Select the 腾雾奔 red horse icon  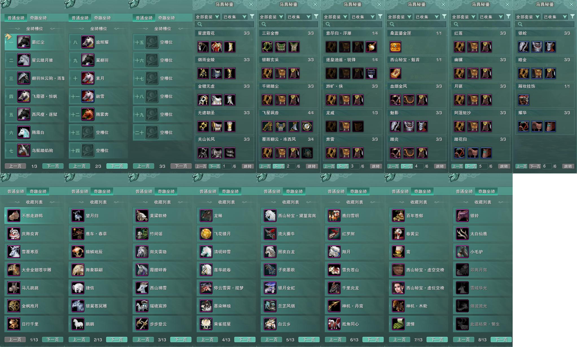tap(88, 114)
